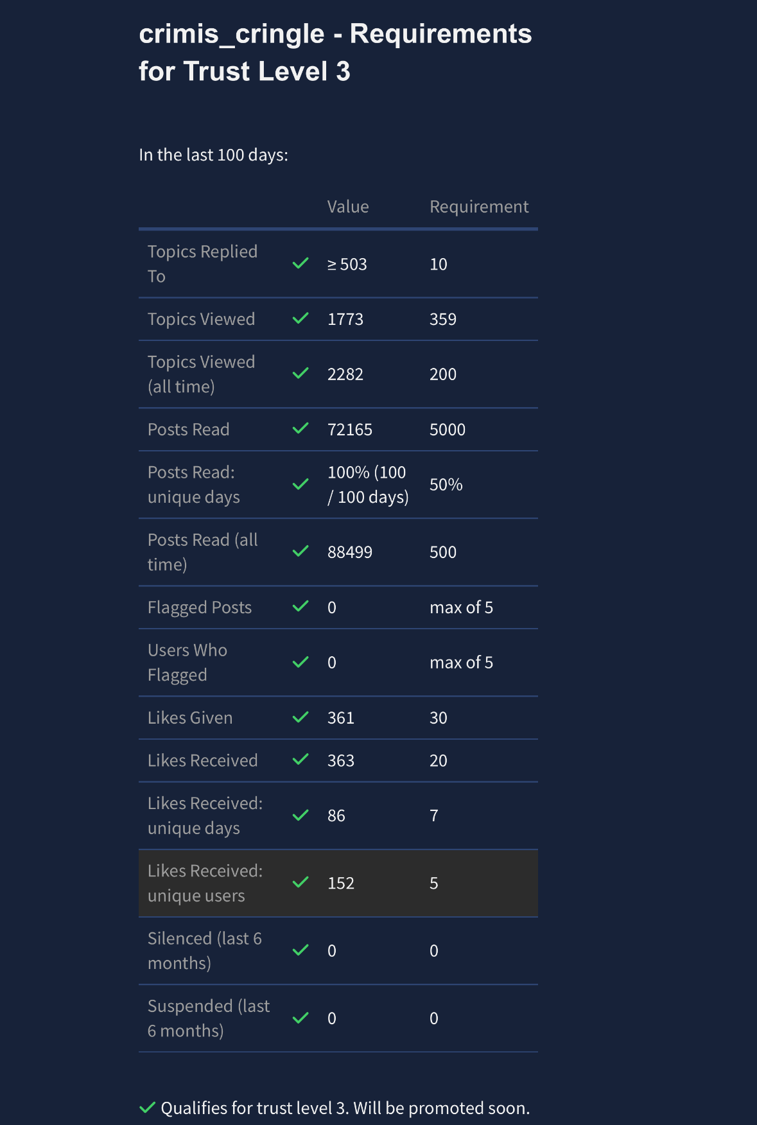This screenshot has width=757, height=1125.
Task: Click the "In the last 100 days" text
Action: [213, 155]
